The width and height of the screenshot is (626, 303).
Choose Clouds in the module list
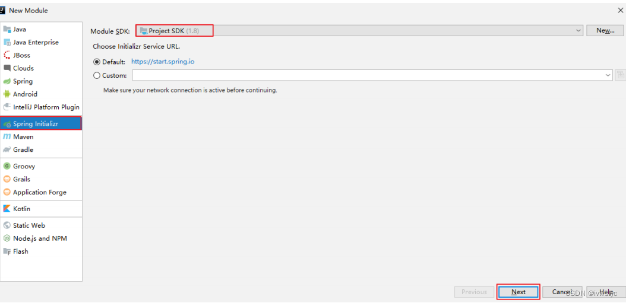click(42, 68)
